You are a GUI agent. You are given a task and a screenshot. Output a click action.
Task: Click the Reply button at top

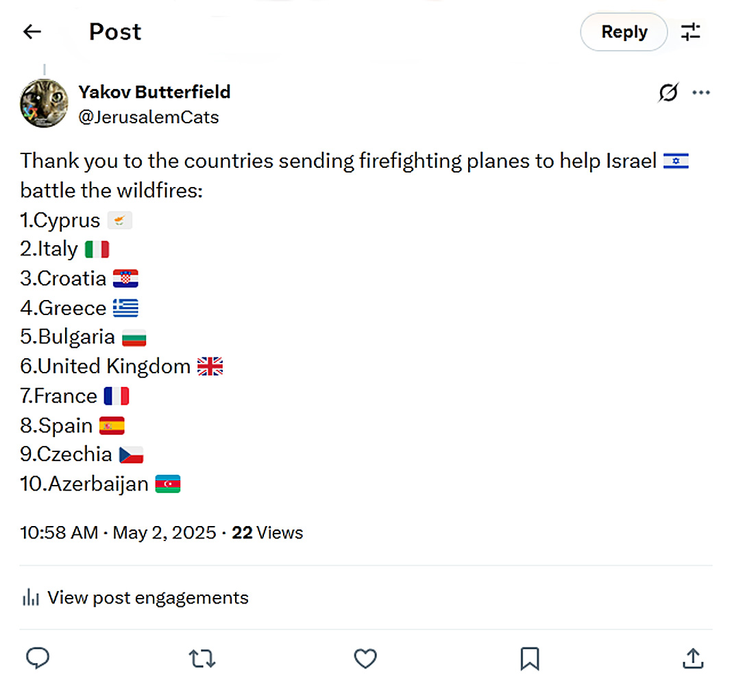click(624, 32)
